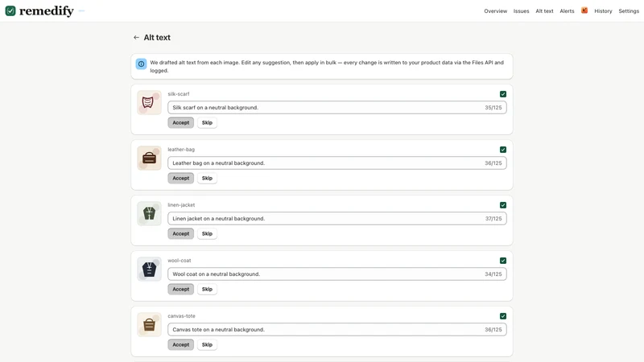Click the '34/125' character counter

(x=493, y=274)
